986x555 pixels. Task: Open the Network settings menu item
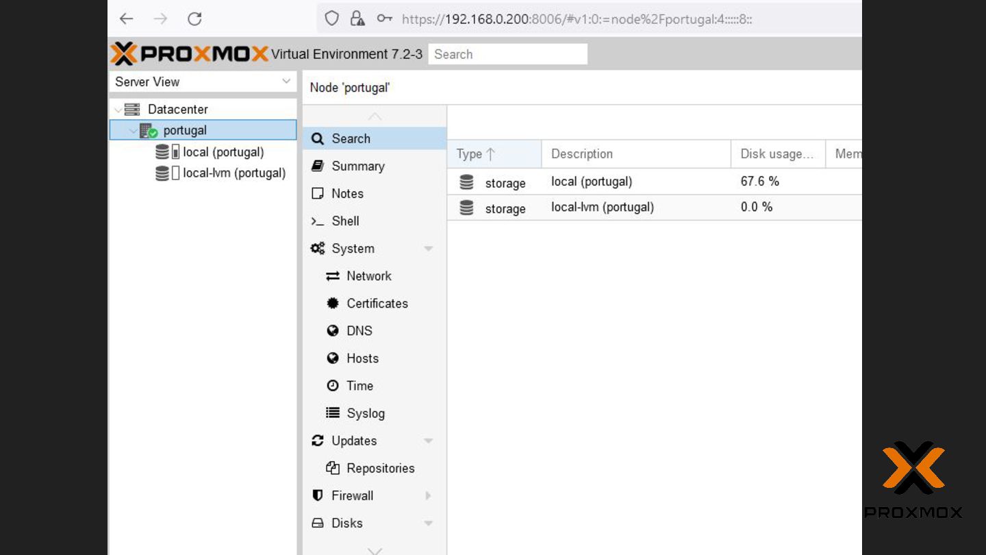(375, 275)
